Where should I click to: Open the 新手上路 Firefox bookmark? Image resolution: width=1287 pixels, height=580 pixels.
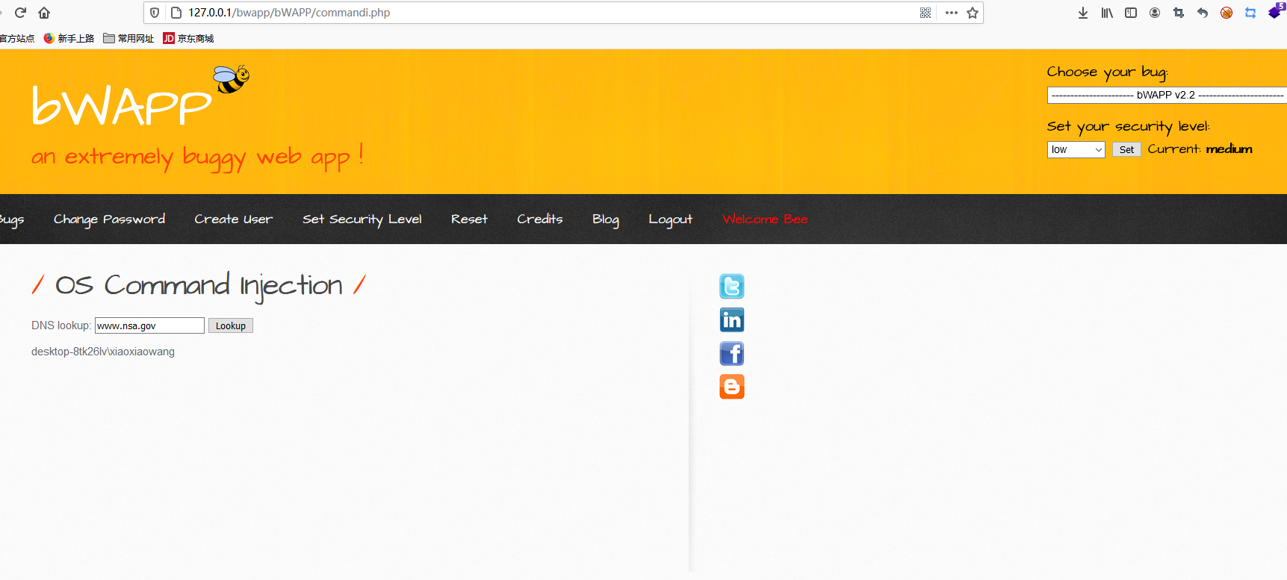click(69, 39)
